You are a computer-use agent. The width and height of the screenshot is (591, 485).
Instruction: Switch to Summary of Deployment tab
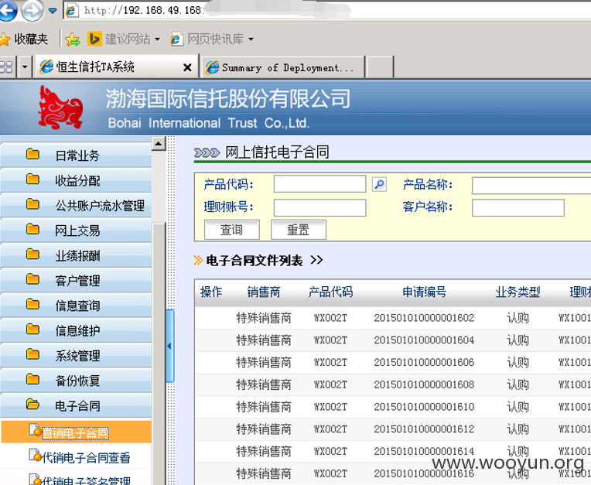pyautogui.click(x=283, y=67)
